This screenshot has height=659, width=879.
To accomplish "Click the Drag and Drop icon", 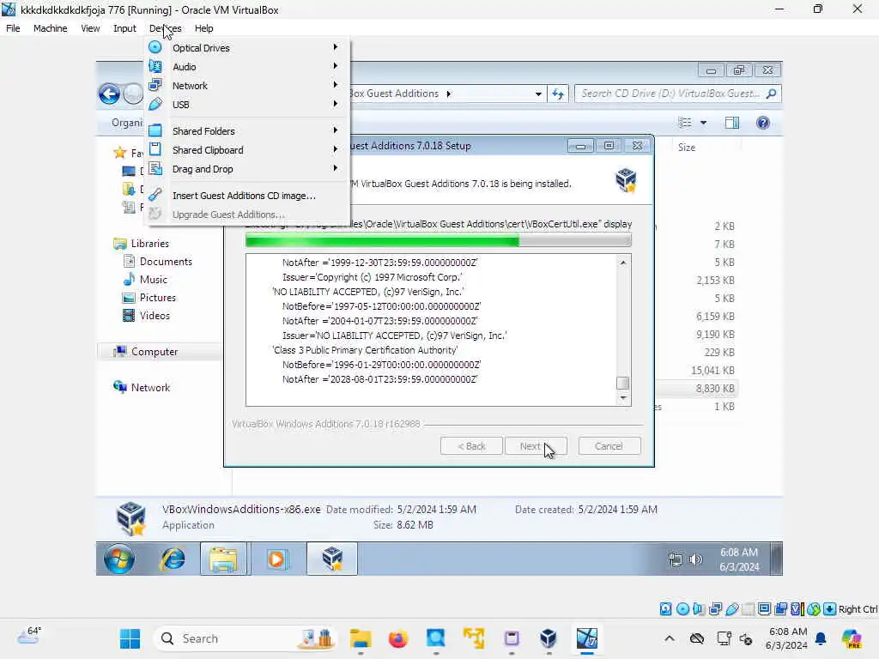I will tap(155, 169).
